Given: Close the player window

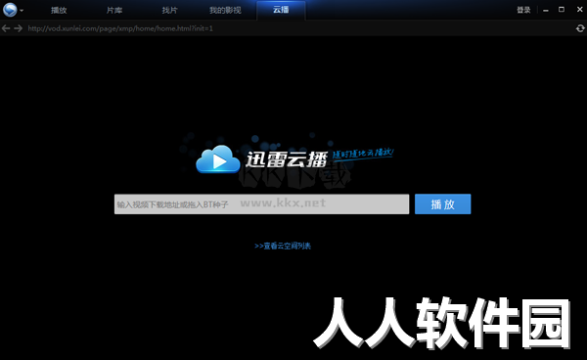Looking at the screenshot, I should coord(580,10).
